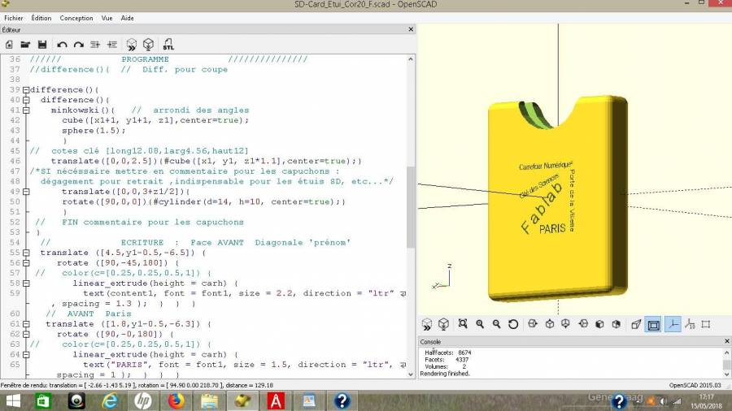This screenshot has height=411, width=732.
Task: Open the HP app from the taskbar
Action: [x=143, y=400]
